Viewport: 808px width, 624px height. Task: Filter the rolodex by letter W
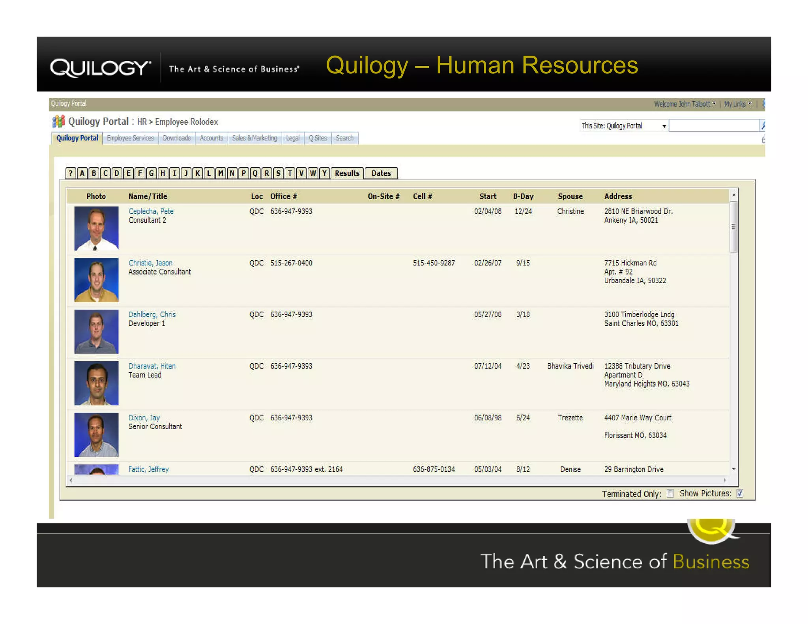pyautogui.click(x=313, y=173)
